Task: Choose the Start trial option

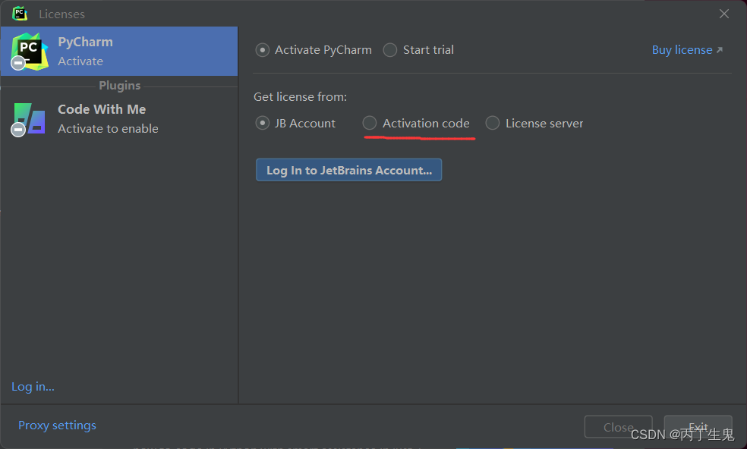Action: coord(389,50)
